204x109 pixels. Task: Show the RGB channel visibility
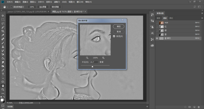(x=157, y=23)
